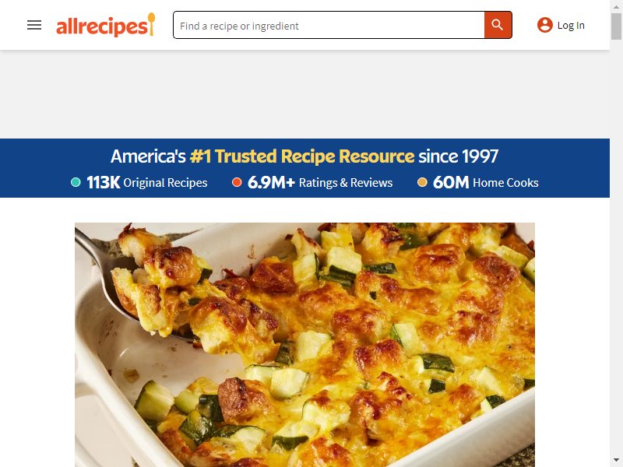Open the hamburger navigation menu
The height and width of the screenshot is (467, 623).
pyautogui.click(x=34, y=25)
